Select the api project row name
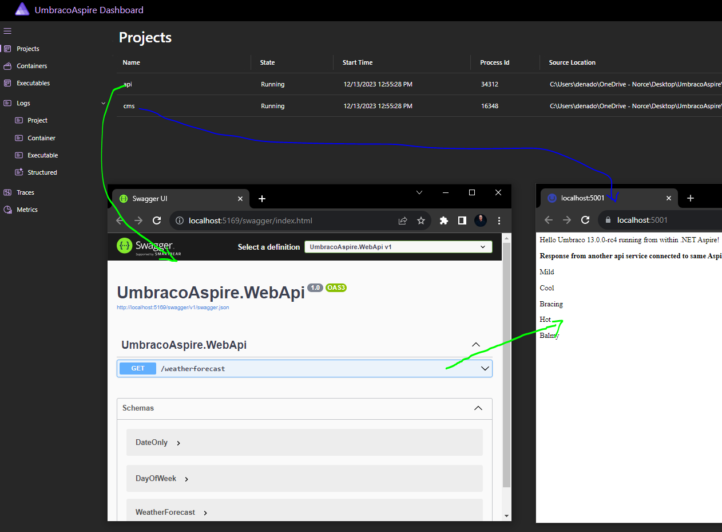Screen dimensions: 722x532 128,84
